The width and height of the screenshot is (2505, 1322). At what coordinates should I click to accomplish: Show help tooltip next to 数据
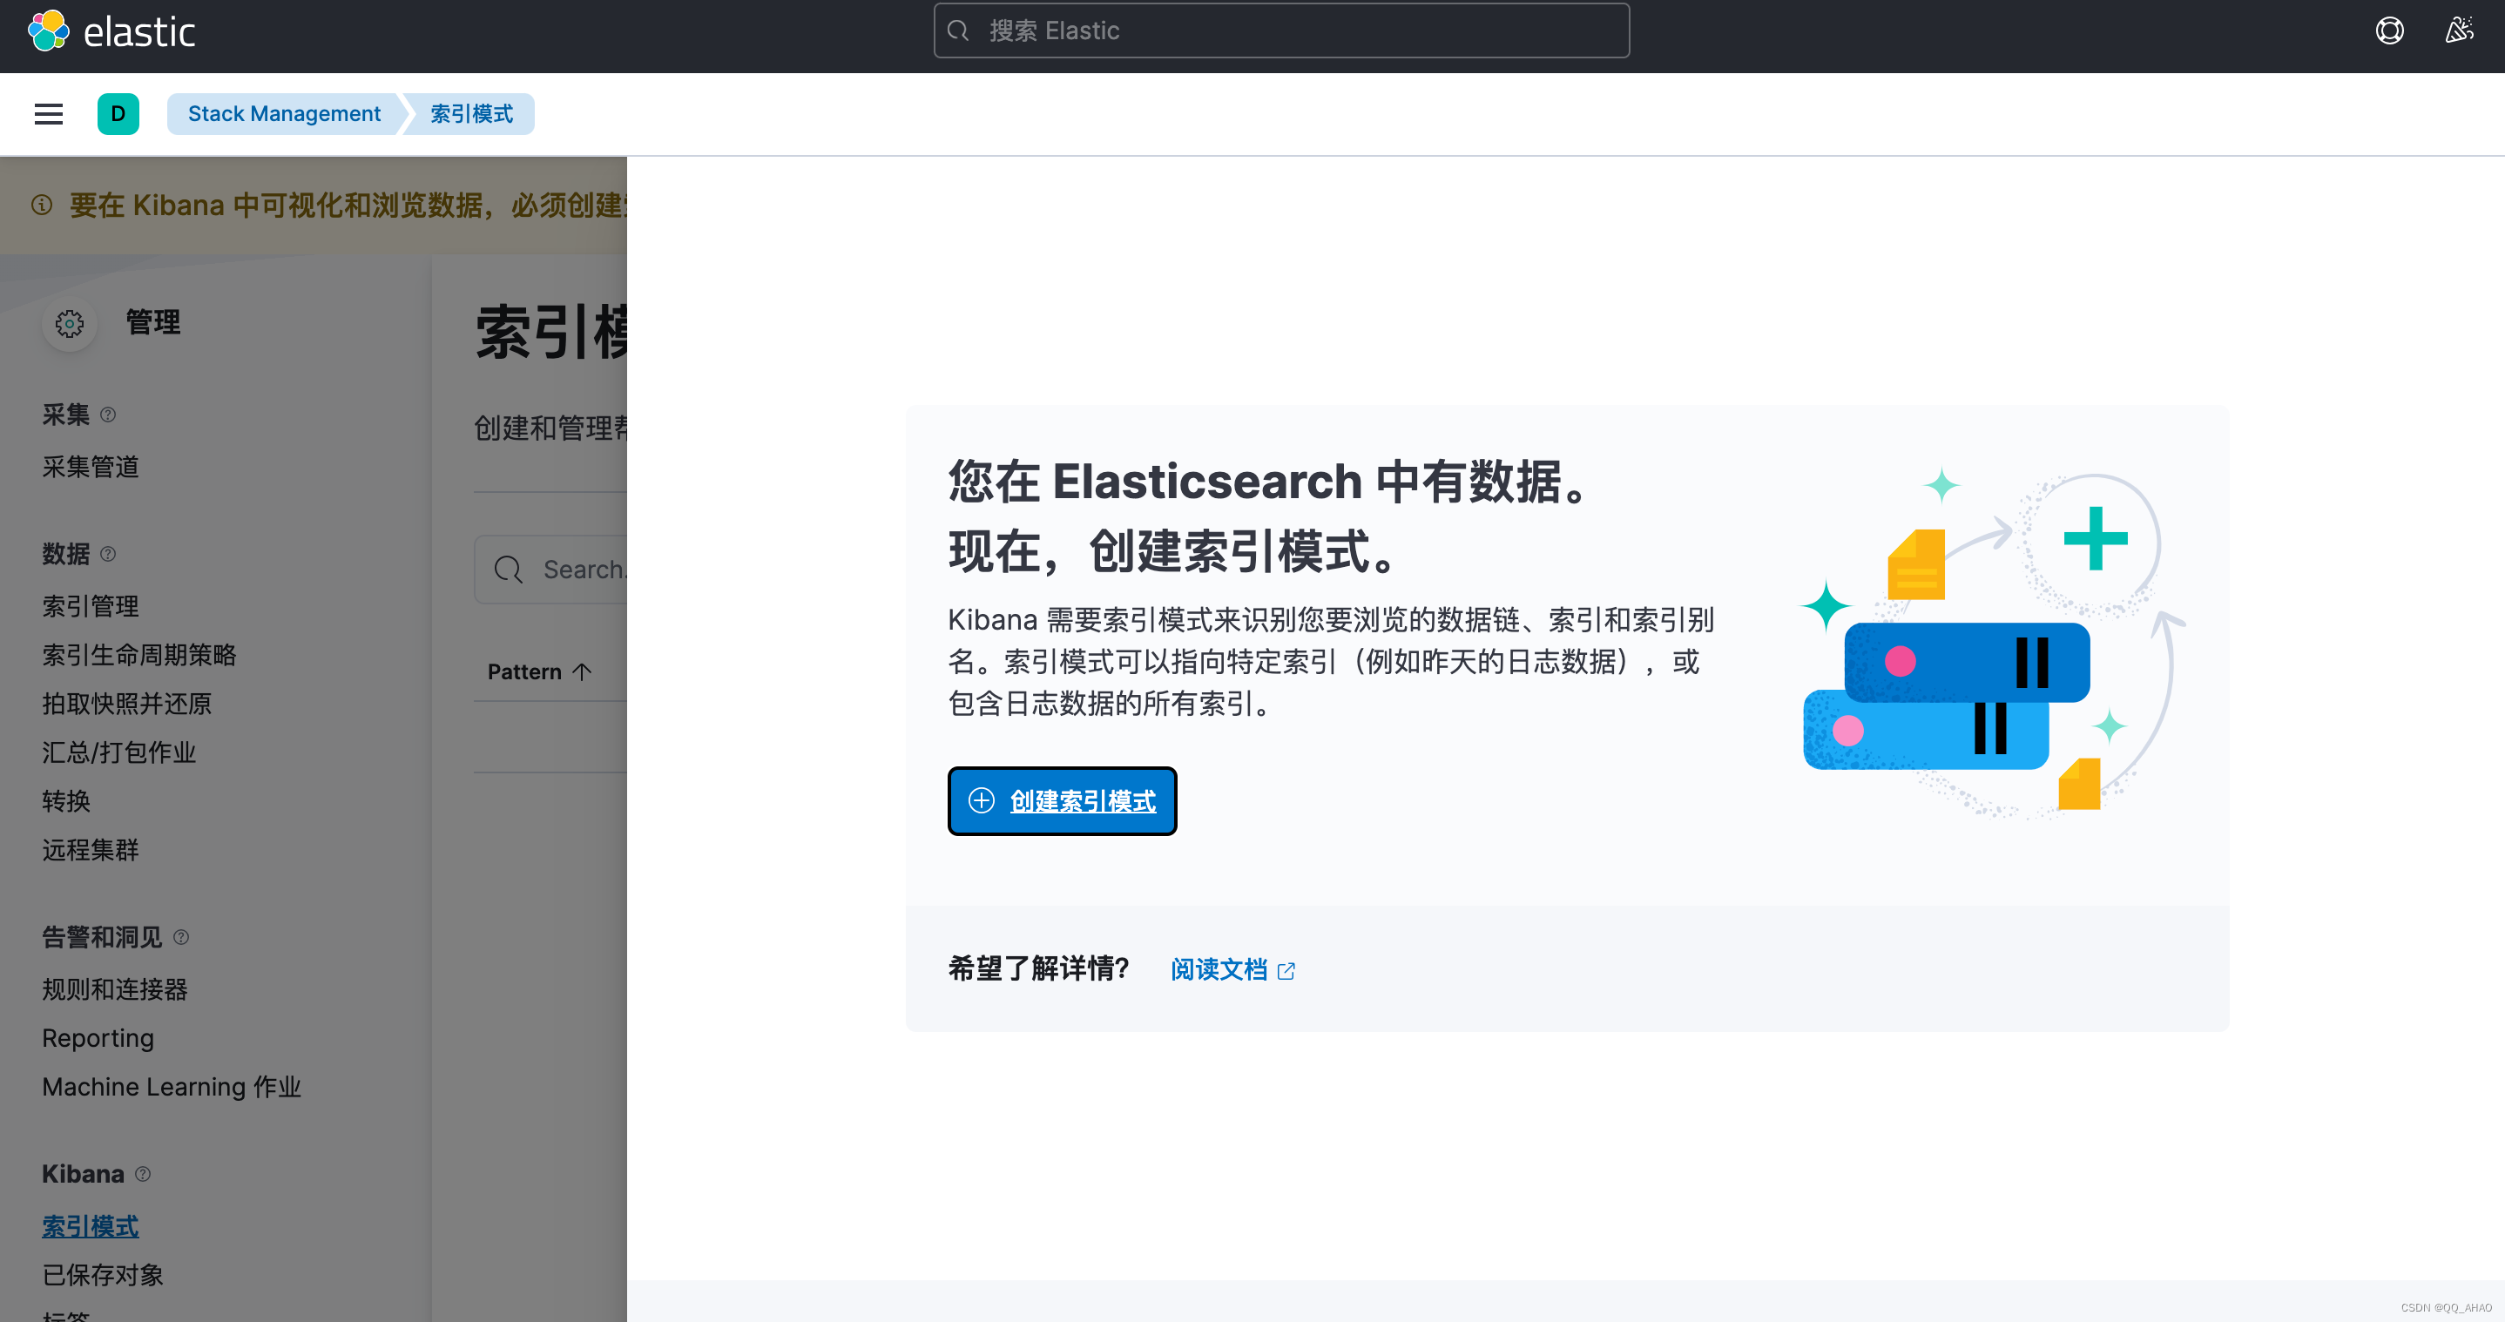tap(108, 554)
